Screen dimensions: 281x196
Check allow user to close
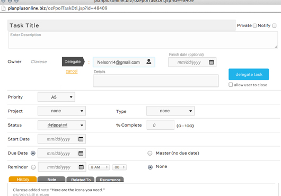click(x=231, y=85)
